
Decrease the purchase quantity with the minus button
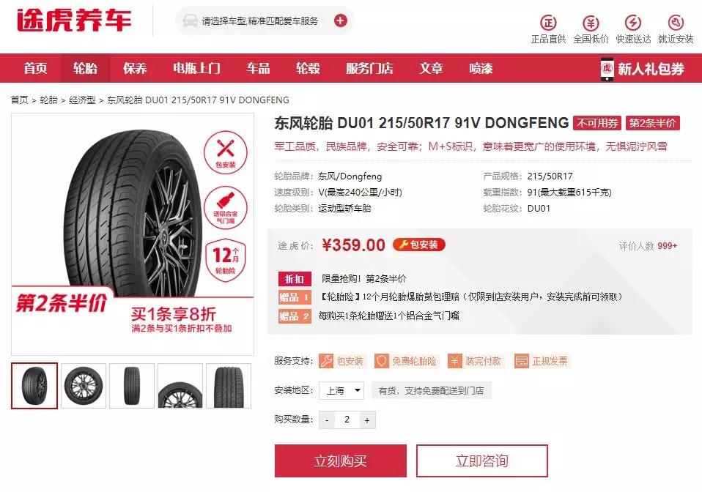(x=327, y=420)
